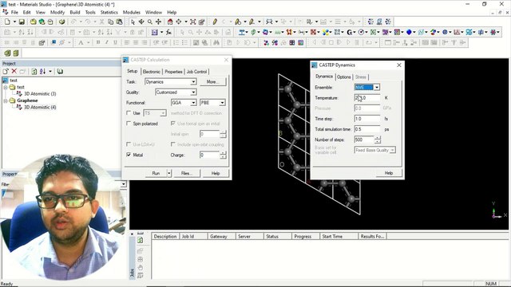Click the Save floppy disk icon
Screen dimensions: 511x287
click(x=22, y=22)
